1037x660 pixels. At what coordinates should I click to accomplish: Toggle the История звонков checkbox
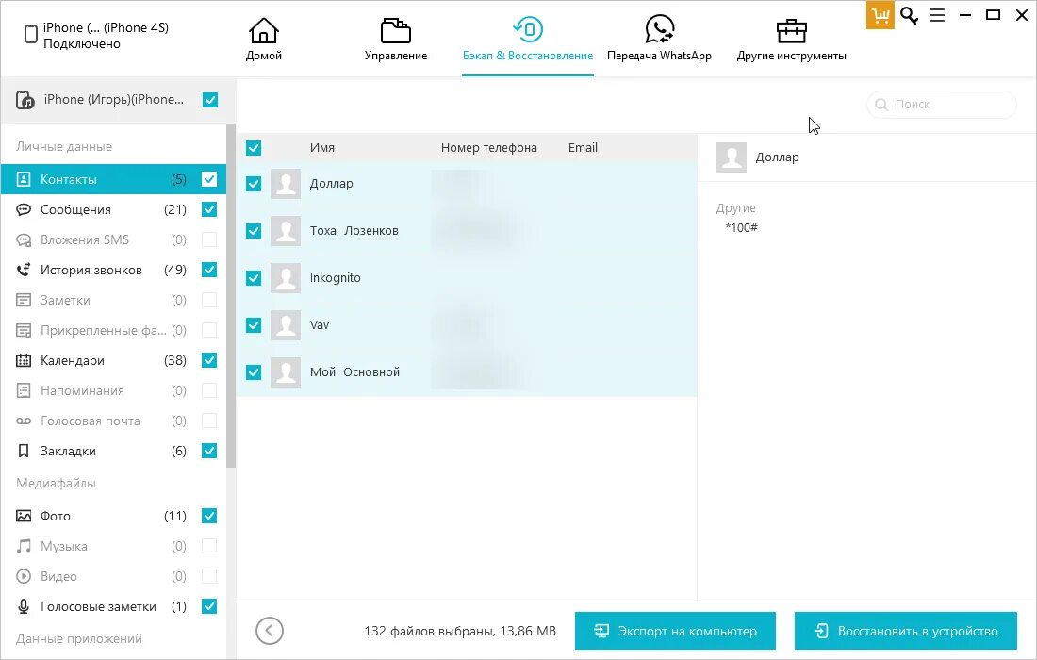209,270
